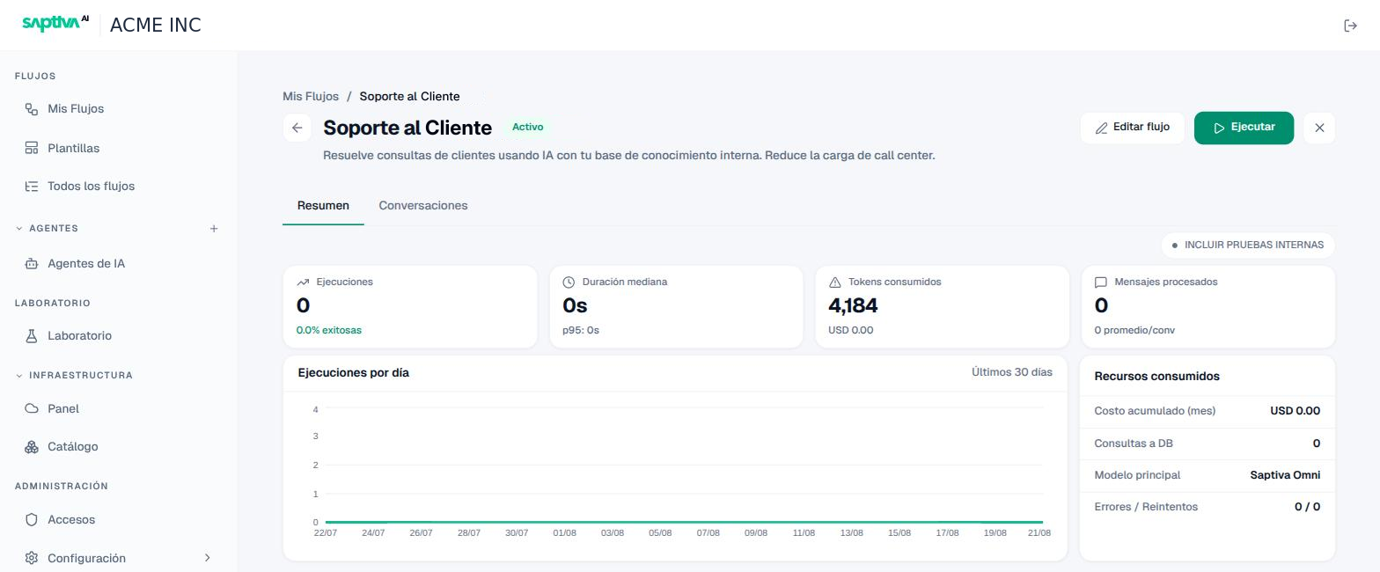Click Soporte al Cliente breadcrumb text
The width and height of the screenshot is (1380, 572).
(409, 97)
